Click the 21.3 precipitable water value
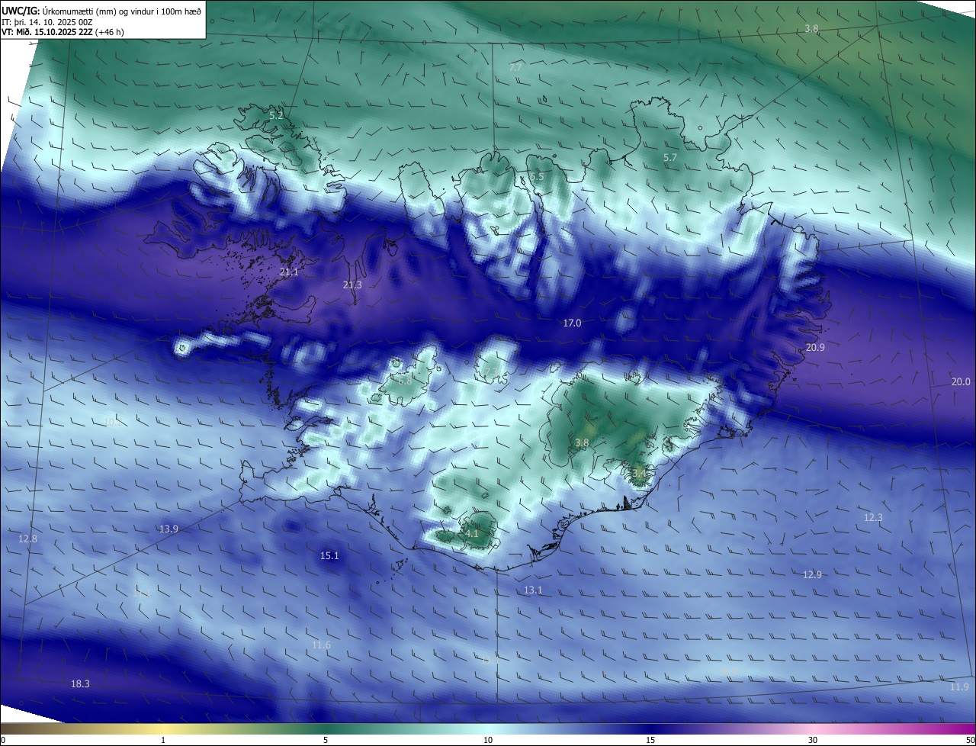Viewport: 976px width, 746px height. (352, 285)
